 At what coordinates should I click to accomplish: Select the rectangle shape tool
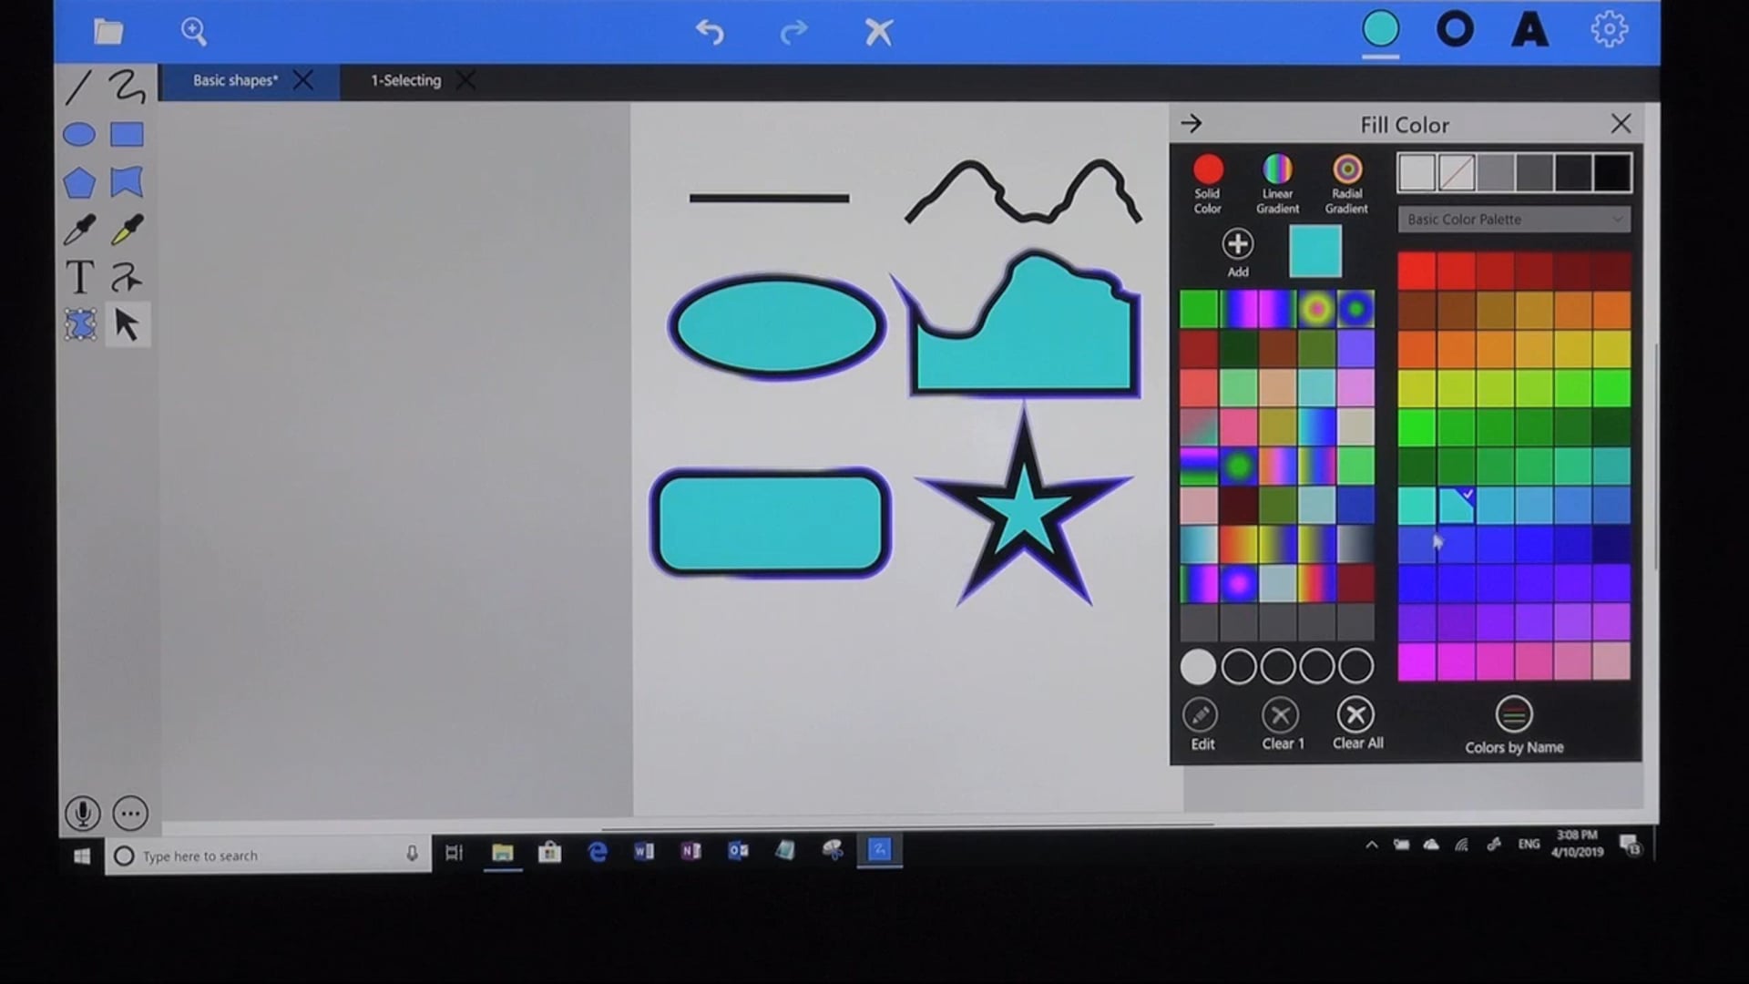pyautogui.click(x=126, y=134)
